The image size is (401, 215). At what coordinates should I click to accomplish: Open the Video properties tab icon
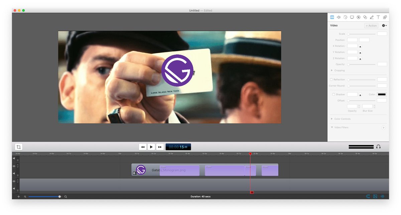(332, 17)
